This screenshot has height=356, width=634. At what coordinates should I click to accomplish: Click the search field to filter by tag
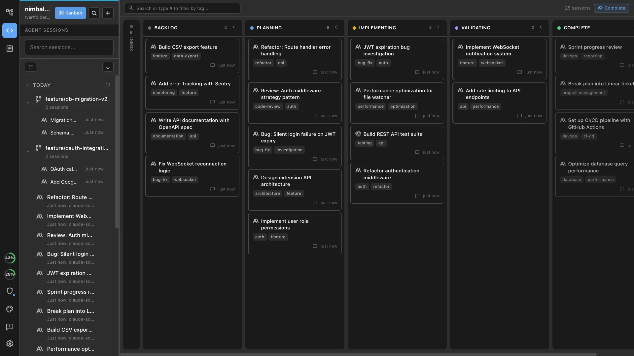182,8
